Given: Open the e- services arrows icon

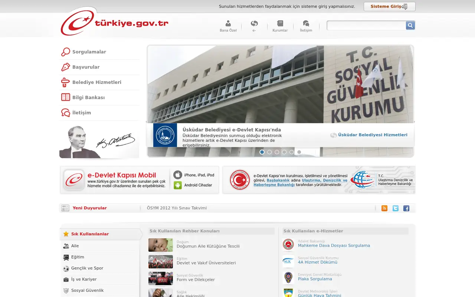Looking at the screenshot, I should [x=254, y=23].
